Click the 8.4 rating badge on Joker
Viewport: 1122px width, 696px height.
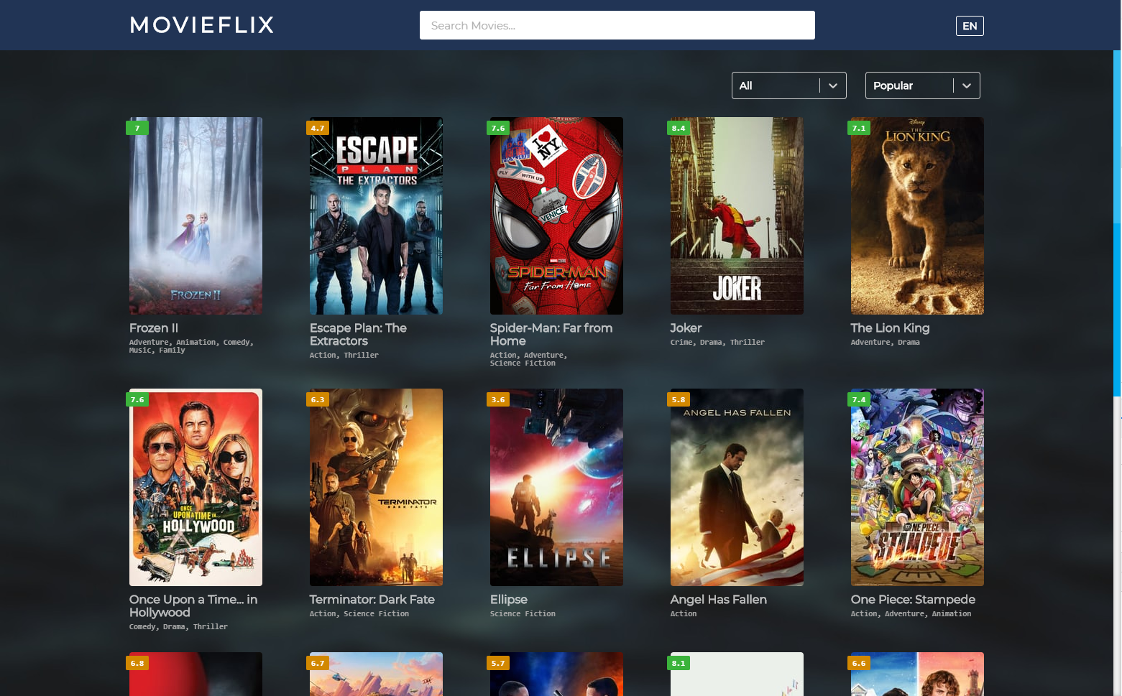pos(679,128)
